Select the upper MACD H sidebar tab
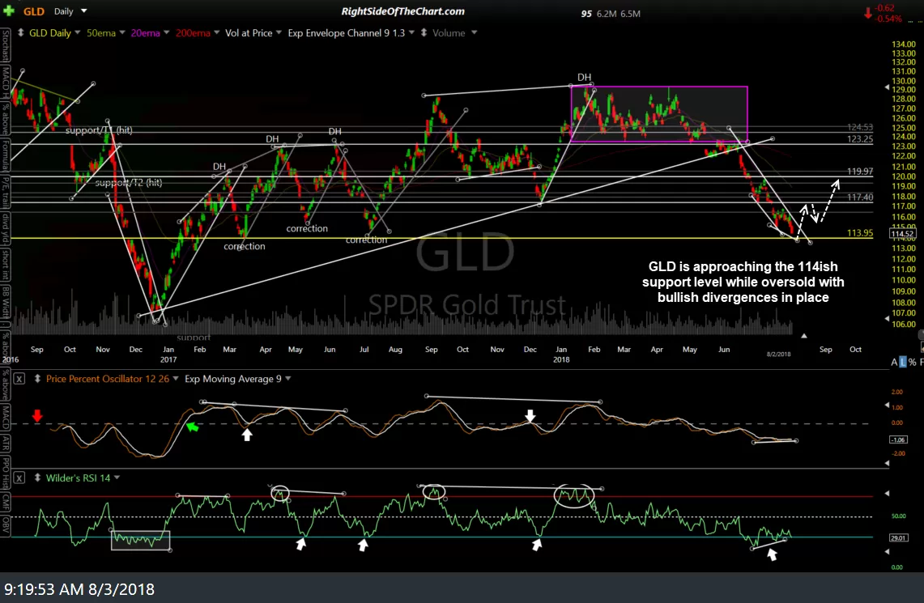The image size is (924, 603). pos(6,82)
